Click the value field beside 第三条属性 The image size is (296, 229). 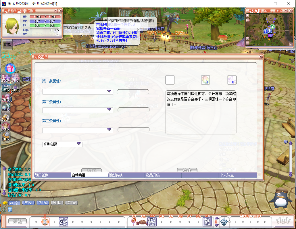click(134, 130)
